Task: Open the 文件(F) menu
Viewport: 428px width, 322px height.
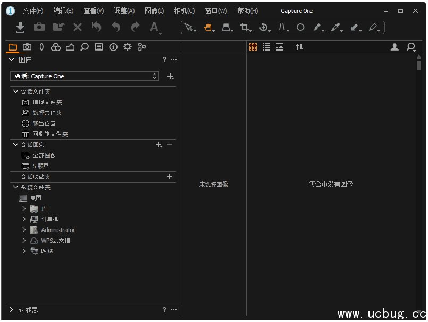Action: click(x=33, y=11)
